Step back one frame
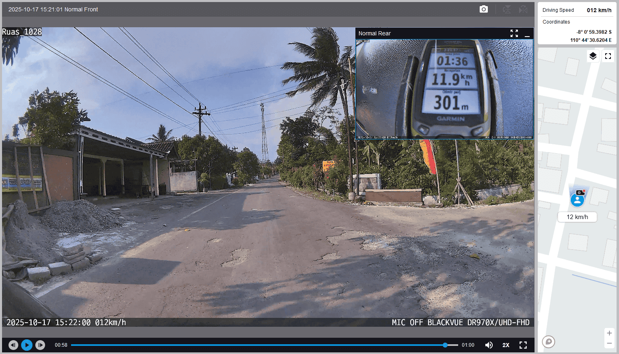Viewport: 619px width, 354px height. click(13, 345)
